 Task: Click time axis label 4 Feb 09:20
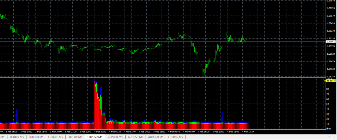pos(204,132)
